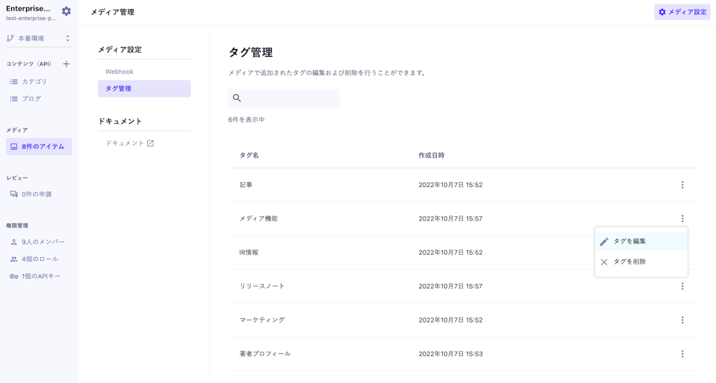This screenshot has height=383, width=716.
Task: Click the three-dot icon on メディア機能 row
Action: (682, 218)
